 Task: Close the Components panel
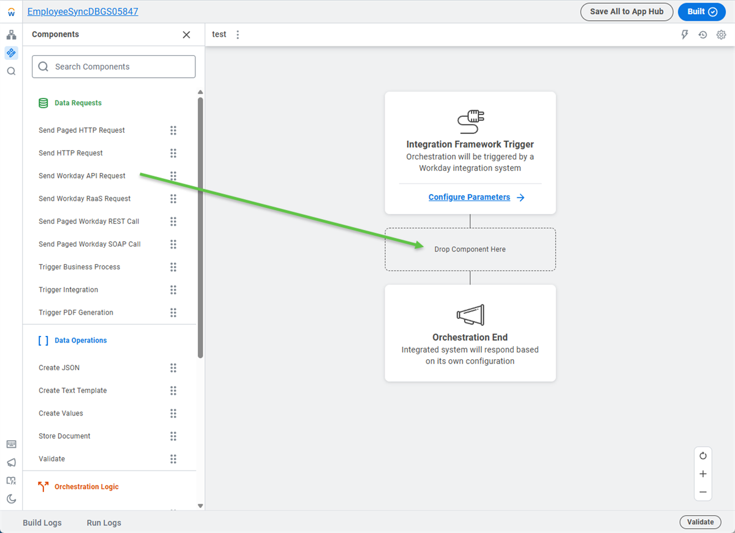point(186,35)
